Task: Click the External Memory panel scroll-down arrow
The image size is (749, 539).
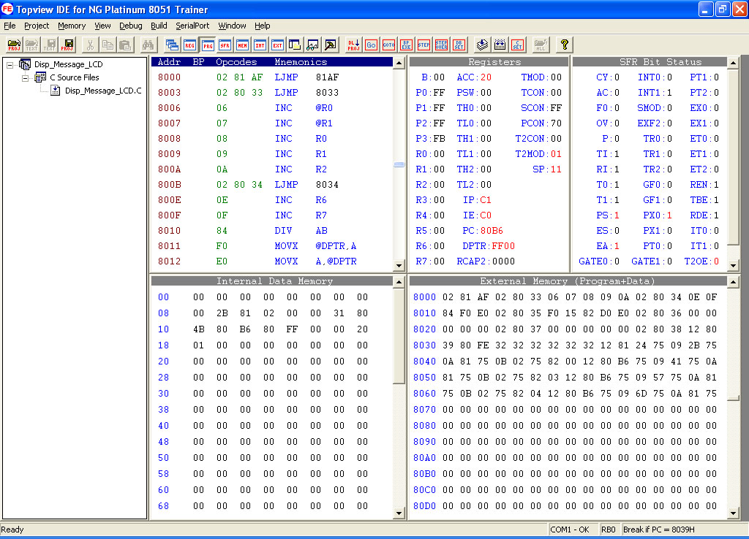Action: [x=733, y=513]
